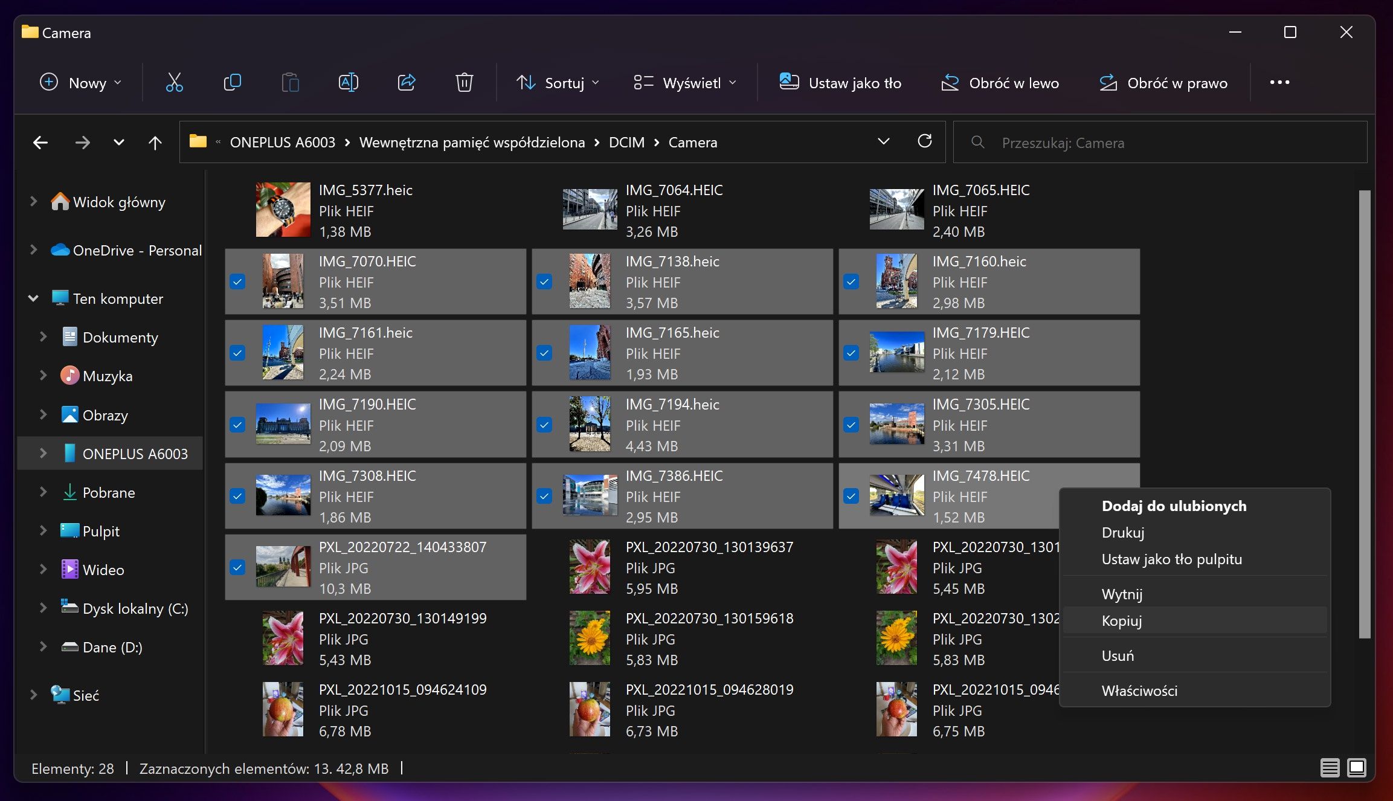Click the OneDrive cloud icon
Viewport: 1393px width, 801px height.
(60, 249)
